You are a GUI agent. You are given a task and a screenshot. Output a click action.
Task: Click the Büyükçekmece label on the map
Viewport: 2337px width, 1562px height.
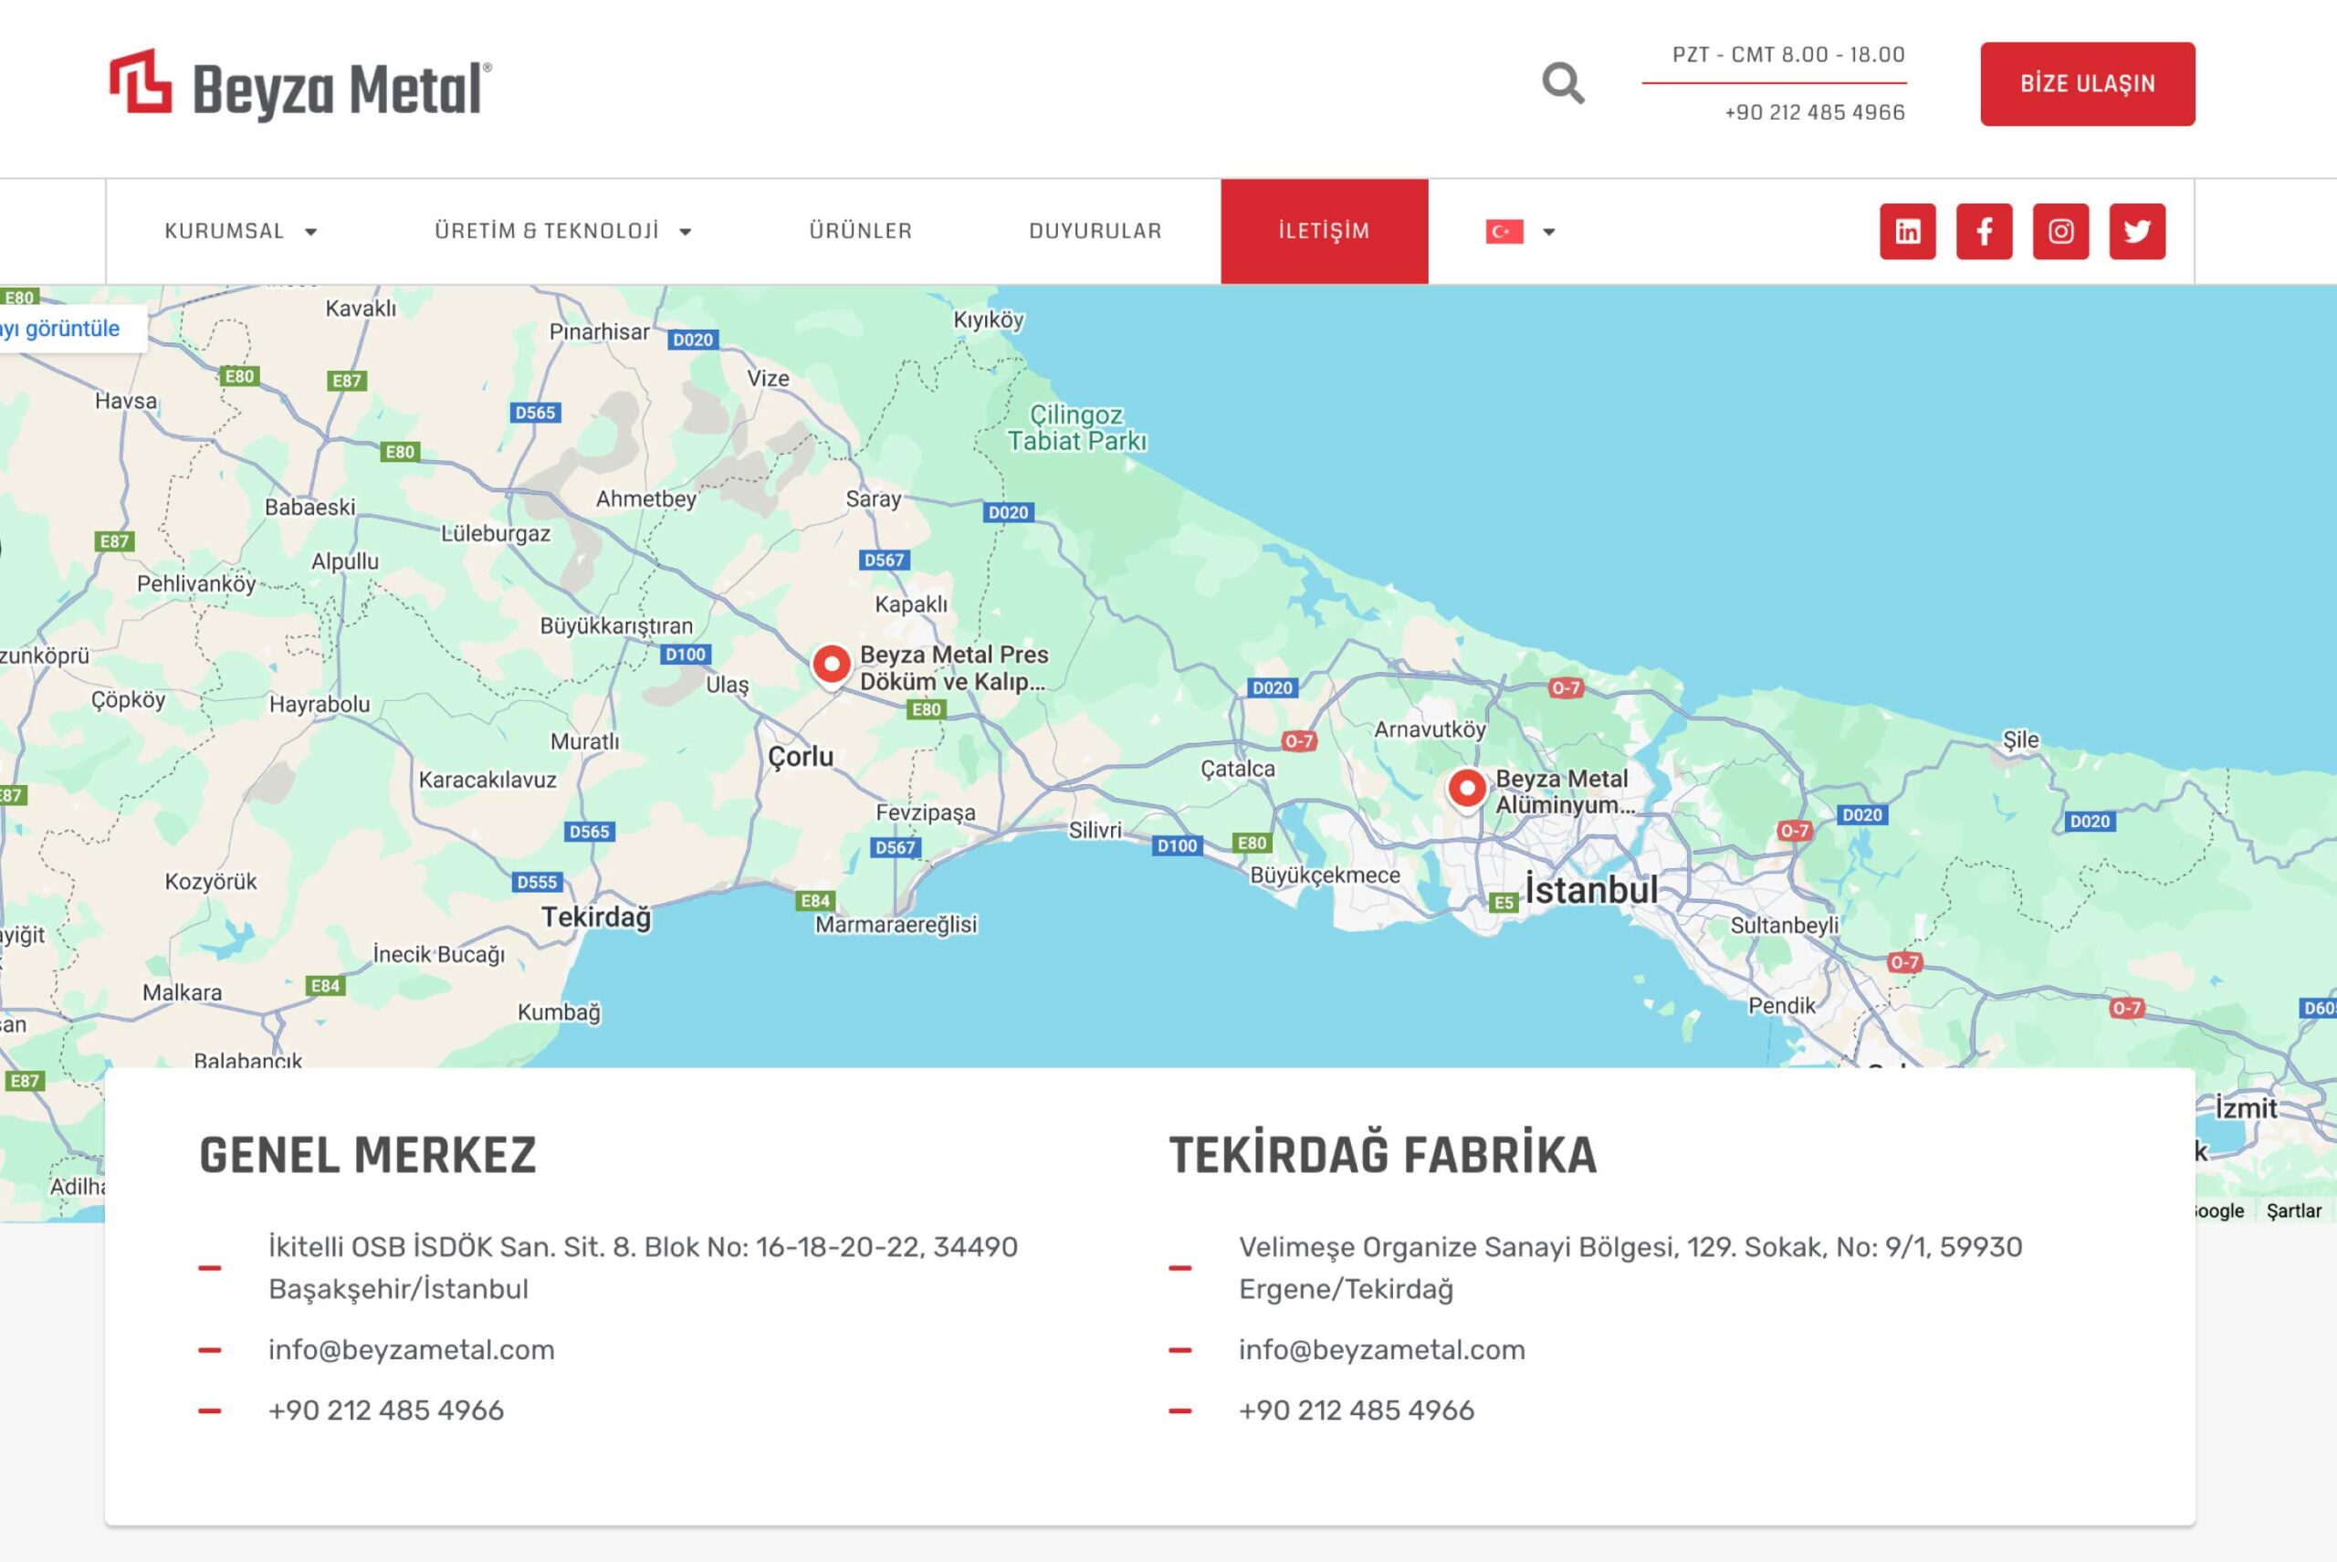click(1325, 875)
